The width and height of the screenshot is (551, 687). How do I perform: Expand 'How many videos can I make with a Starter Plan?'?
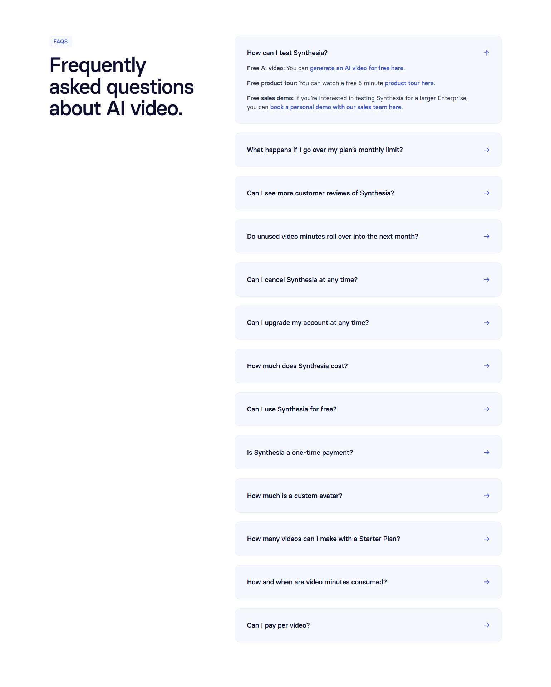coord(368,539)
